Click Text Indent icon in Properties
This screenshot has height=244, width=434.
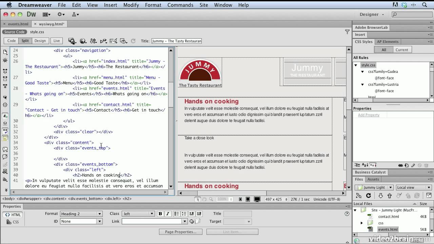[x=199, y=214]
